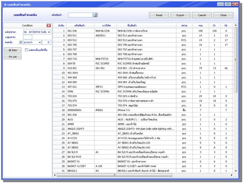
Task: Select the barcode cell RIC SC5996
Action: (x=106, y=91)
